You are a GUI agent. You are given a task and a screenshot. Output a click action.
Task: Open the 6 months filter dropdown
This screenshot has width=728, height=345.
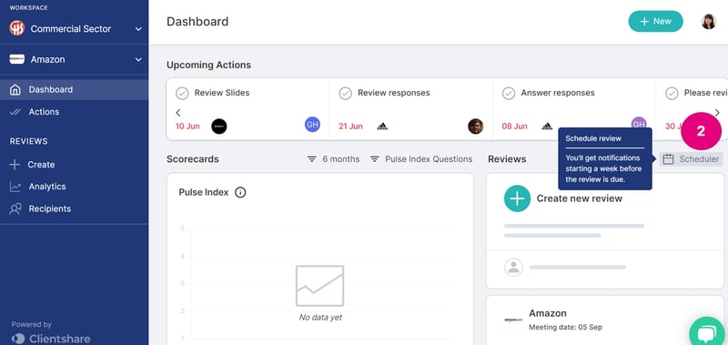pyautogui.click(x=333, y=159)
